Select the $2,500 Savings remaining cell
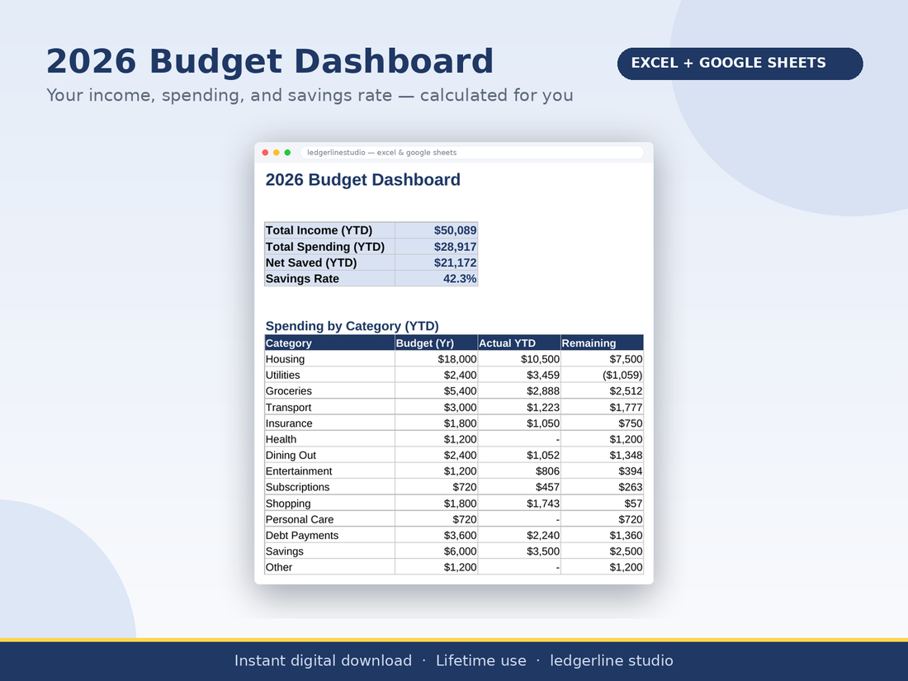This screenshot has height=681, width=908. click(603, 551)
